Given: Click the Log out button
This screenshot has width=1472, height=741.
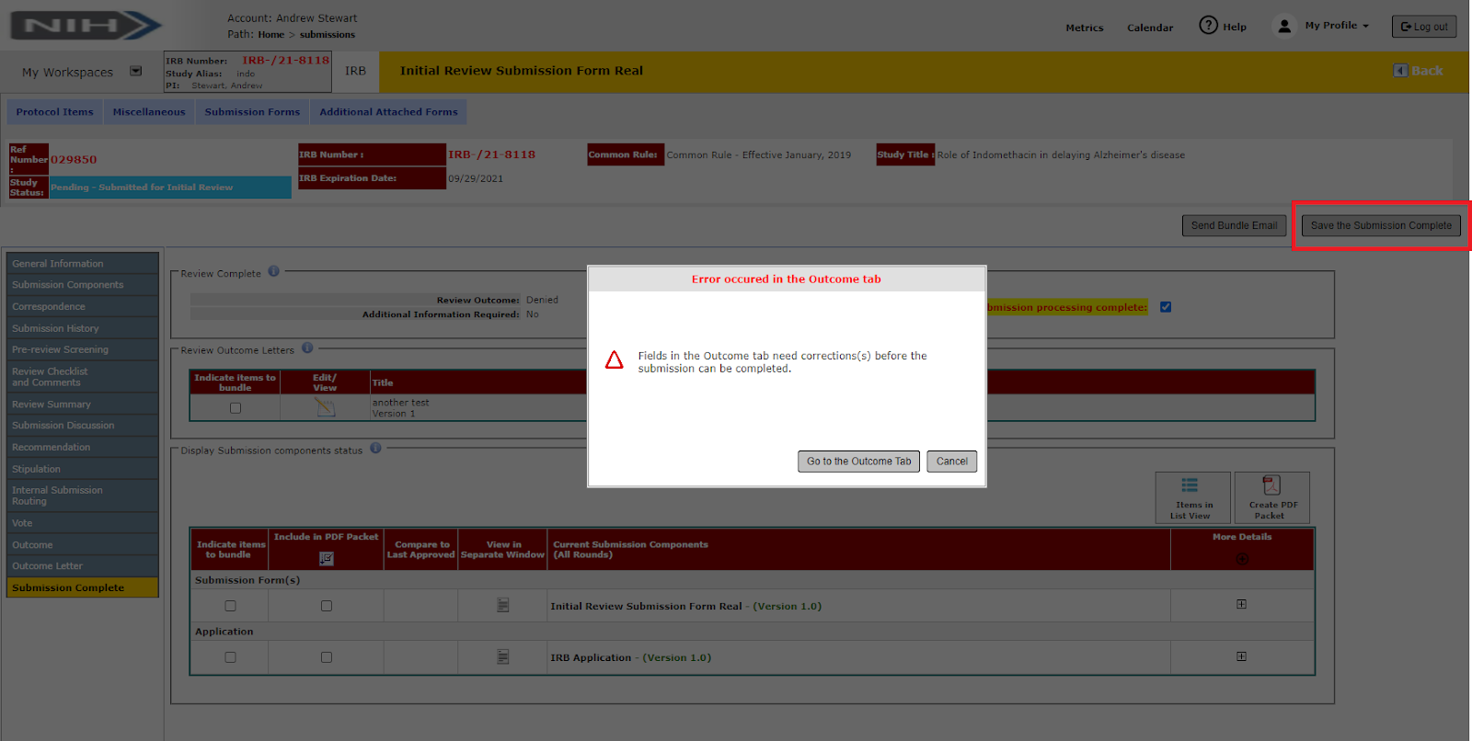Looking at the screenshot, I should click(1424, 27).
